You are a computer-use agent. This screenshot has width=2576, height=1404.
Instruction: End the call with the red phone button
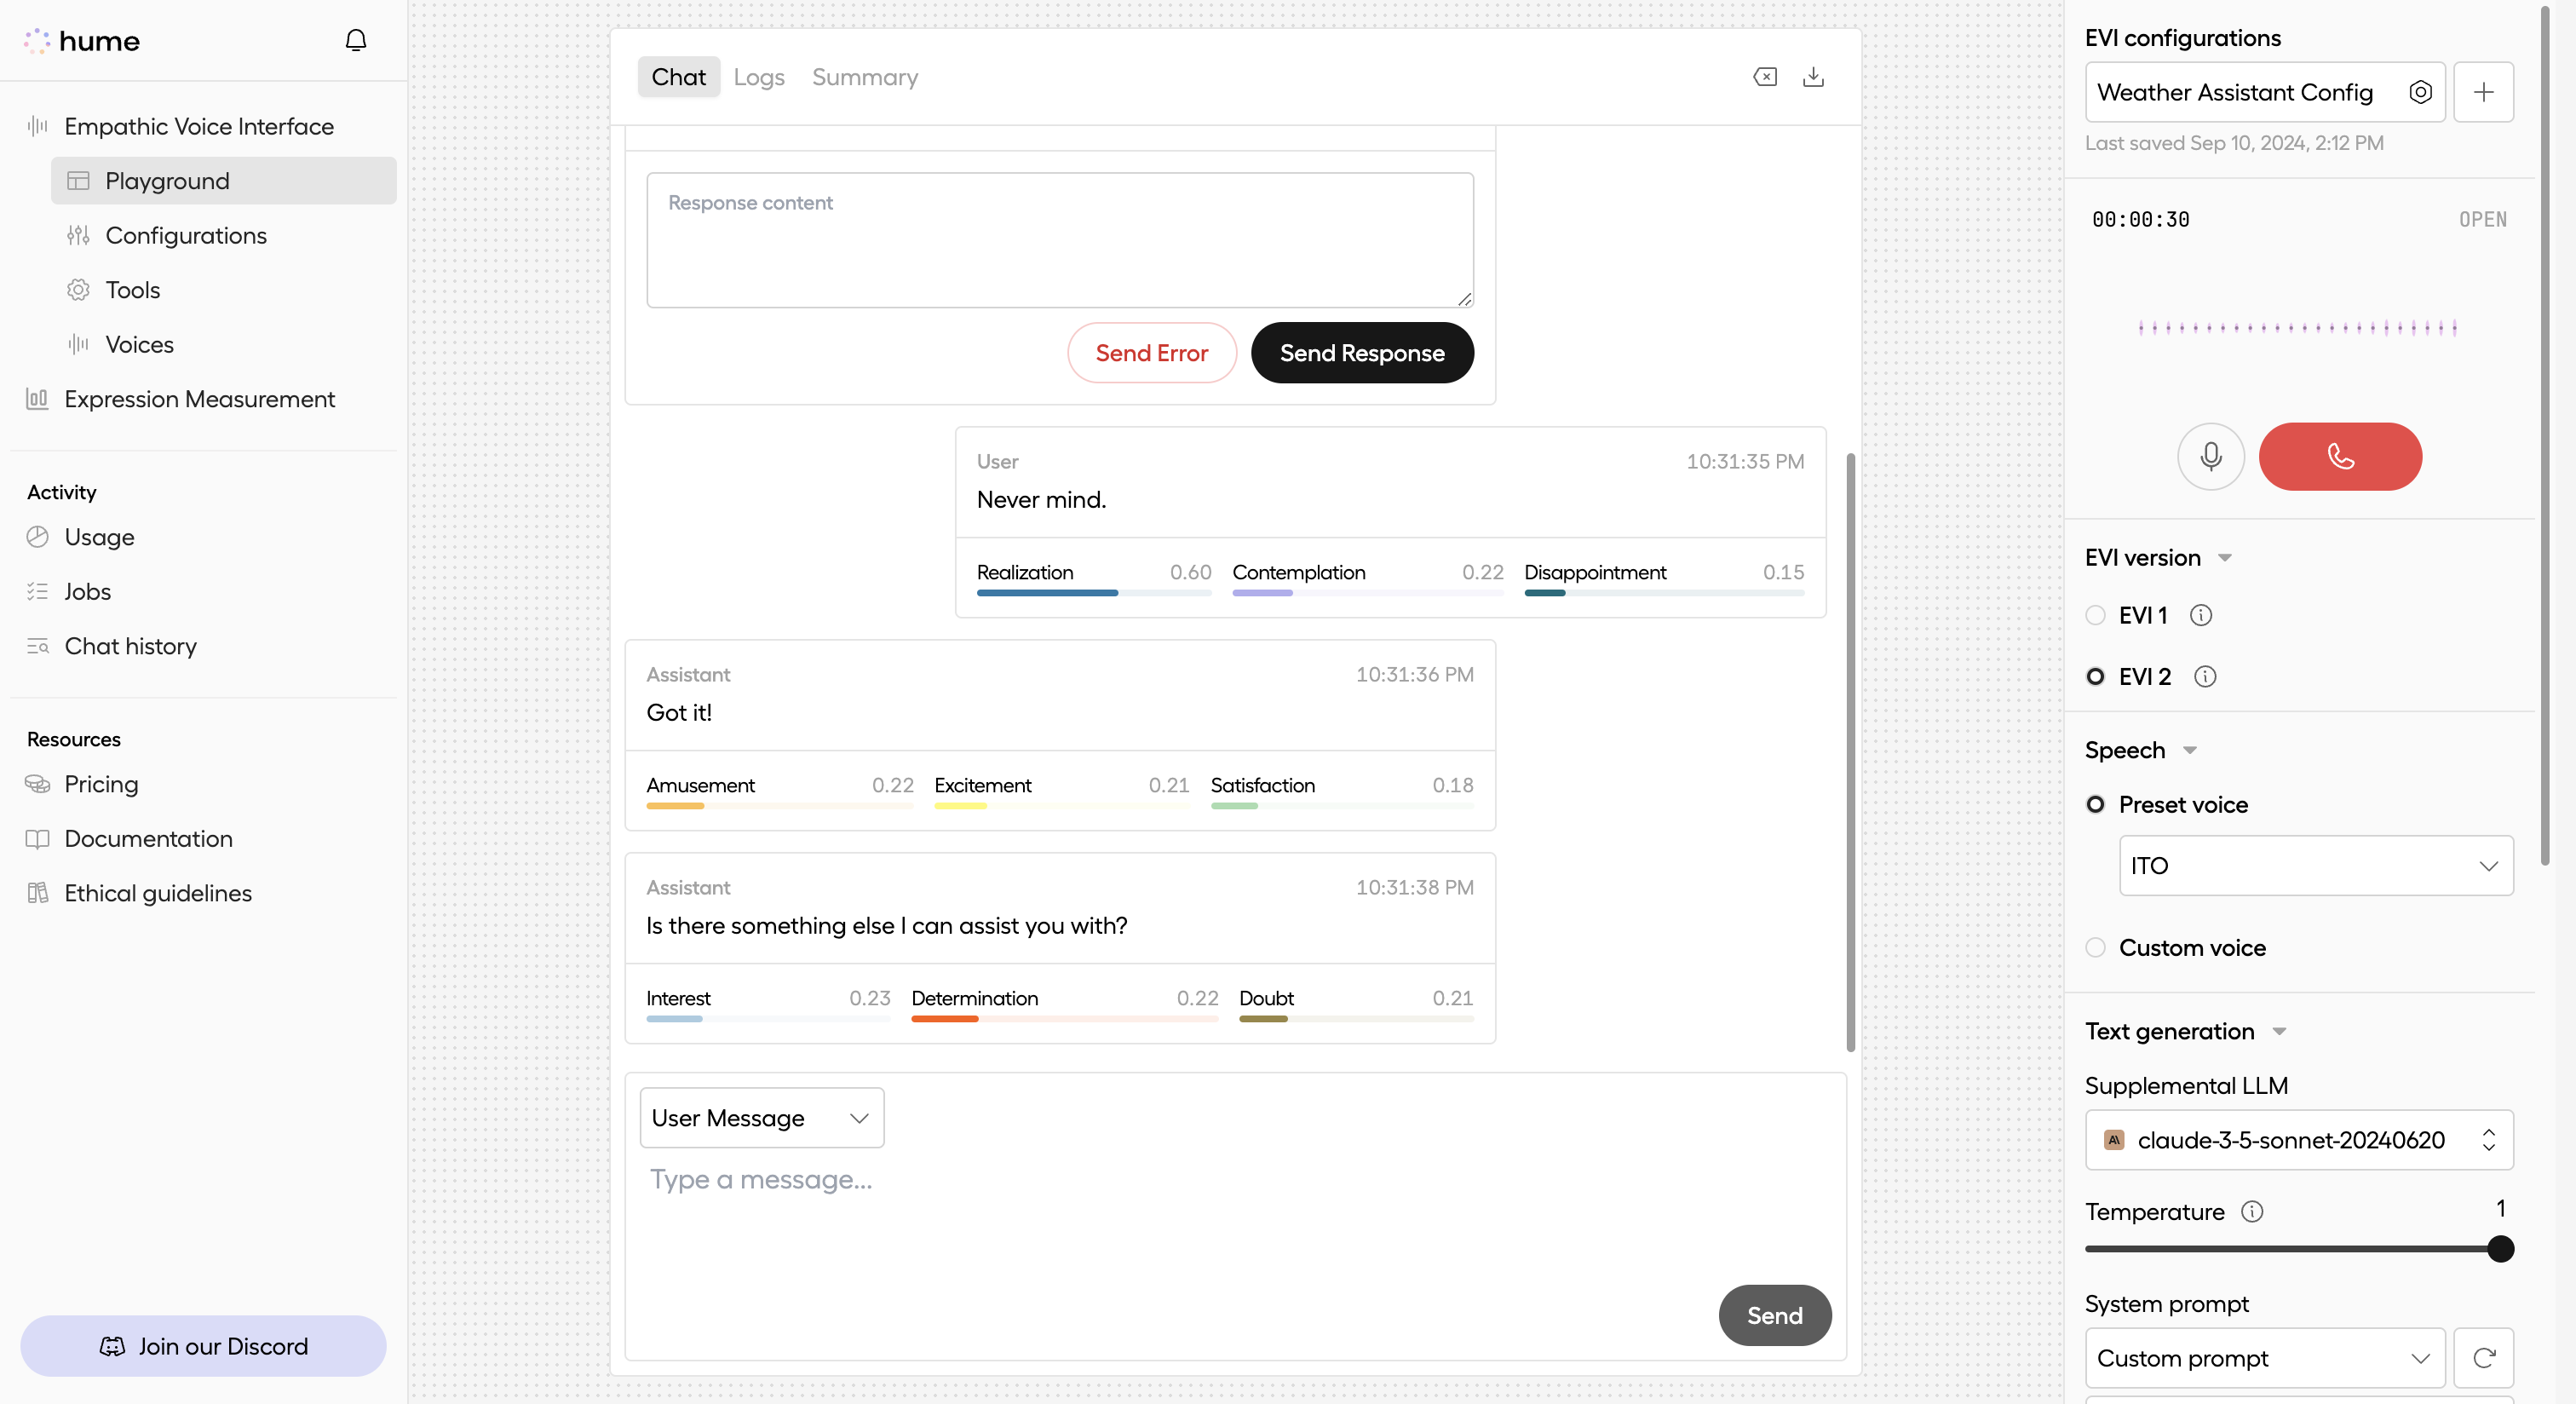coord(2340,456)
